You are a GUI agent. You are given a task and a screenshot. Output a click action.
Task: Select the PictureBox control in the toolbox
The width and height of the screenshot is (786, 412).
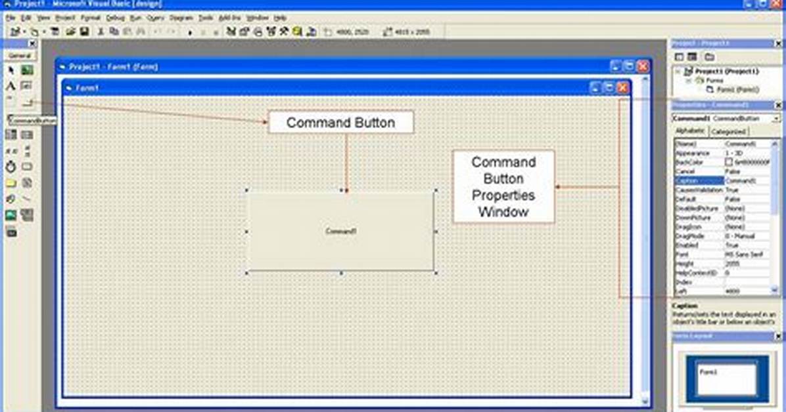pyautogui.click(x=27, y=71)
